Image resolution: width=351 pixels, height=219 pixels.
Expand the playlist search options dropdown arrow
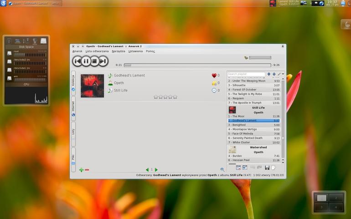[x=283, y=74]
